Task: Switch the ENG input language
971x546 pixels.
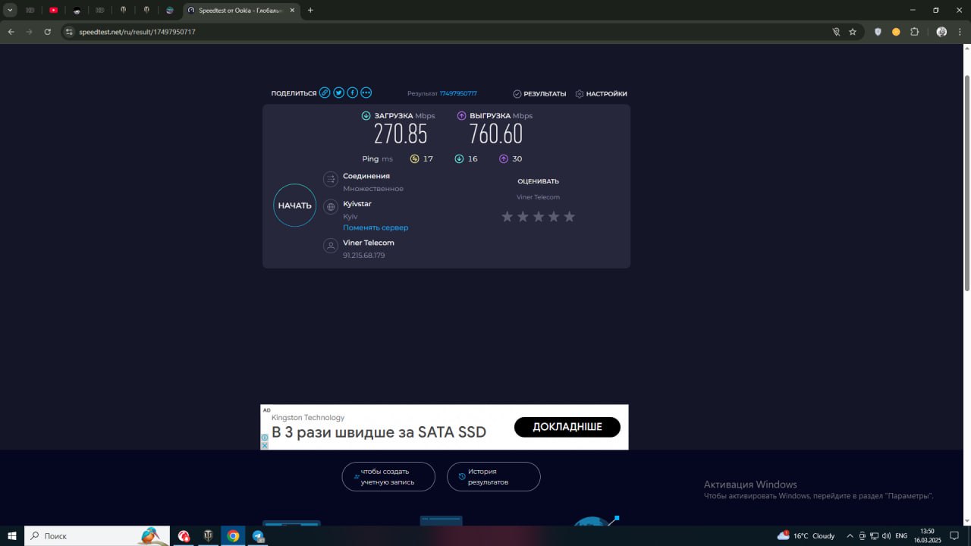Action: (x=901, y=535)
